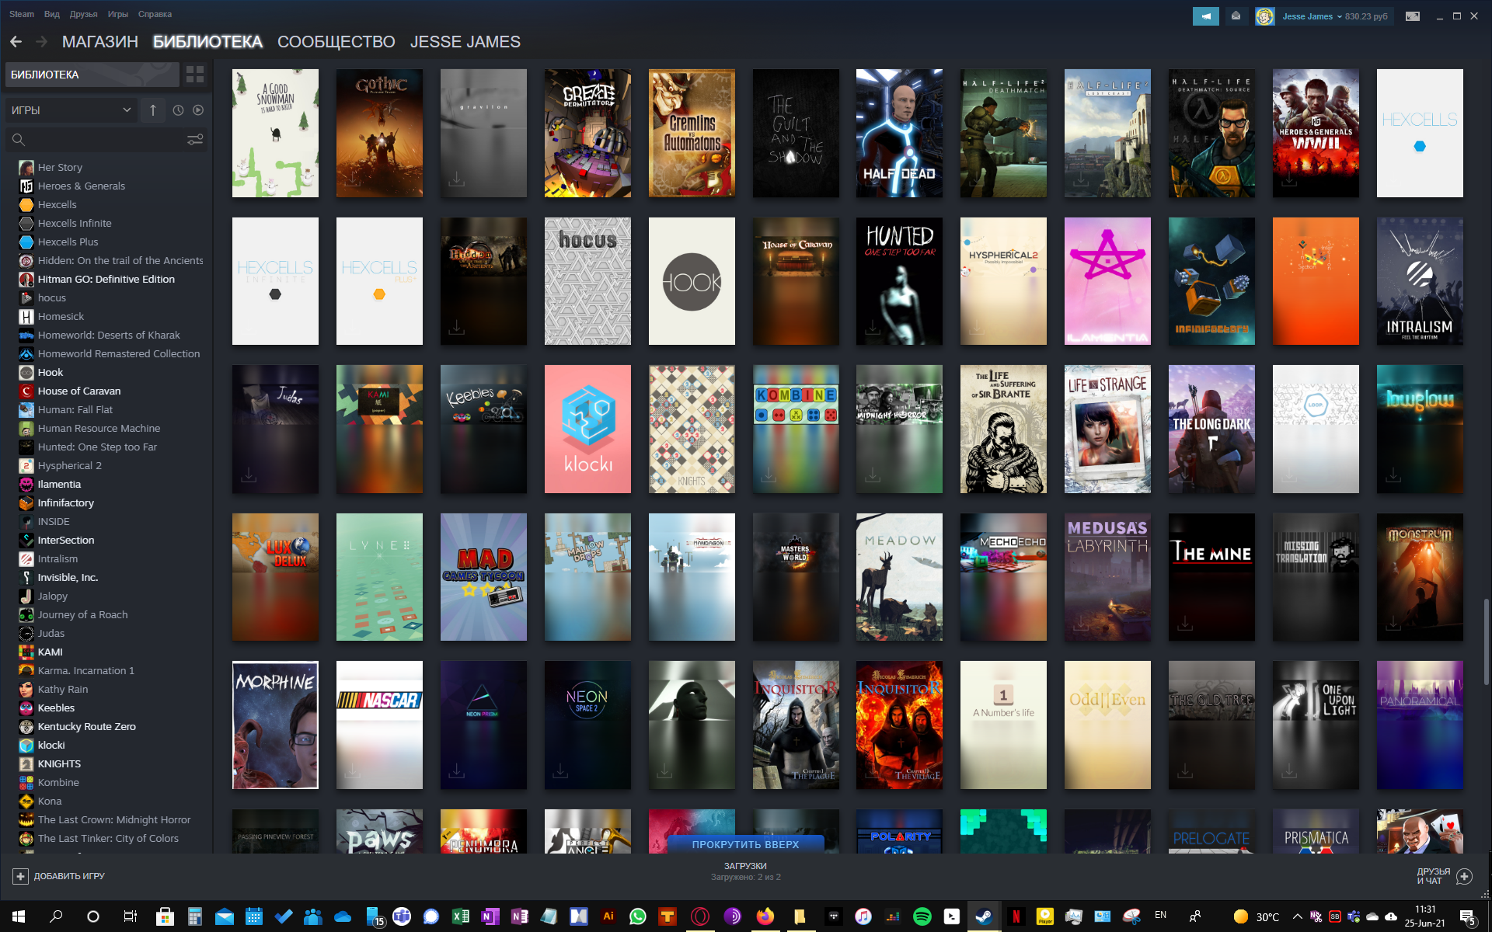Open Steam announcements megaphone icon
Image resolution: width=1492 pixels, height=932 pixels.
click(x=1205, y=16)
